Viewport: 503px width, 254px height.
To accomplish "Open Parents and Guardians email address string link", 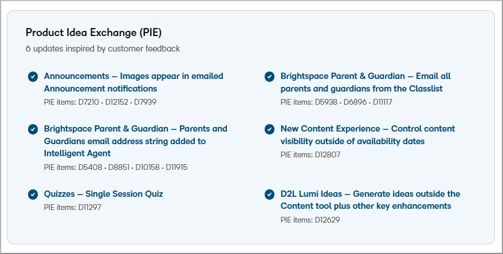I will coord(135,141).
